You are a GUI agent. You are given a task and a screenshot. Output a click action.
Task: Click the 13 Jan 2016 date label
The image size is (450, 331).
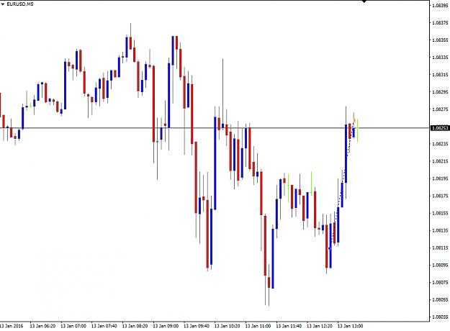point(12,326)
